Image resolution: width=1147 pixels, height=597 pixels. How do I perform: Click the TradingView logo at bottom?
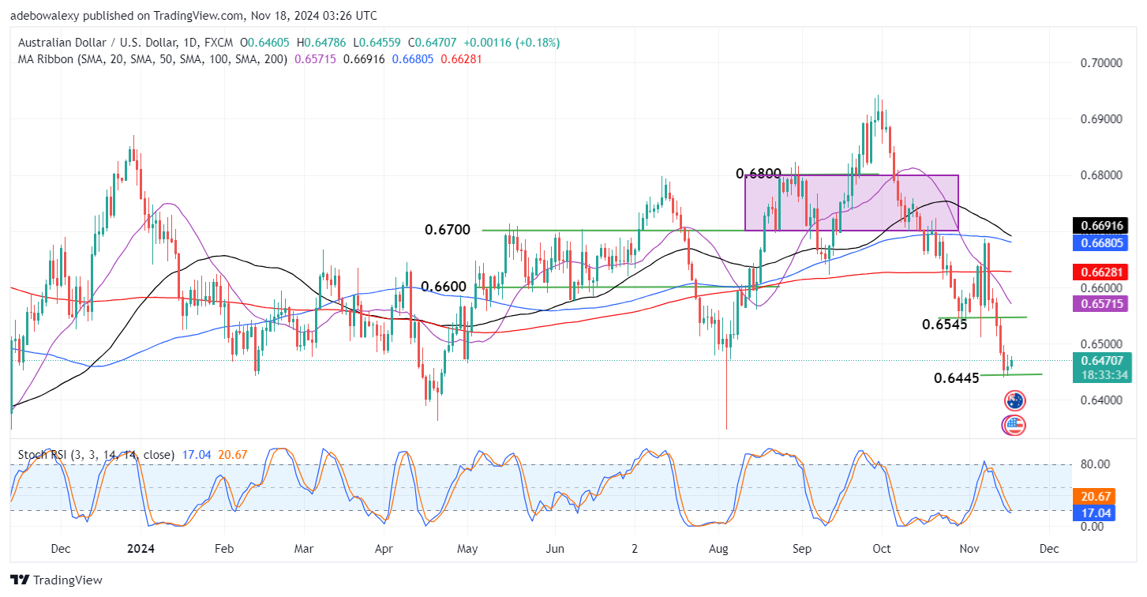(x=57, y=580)
